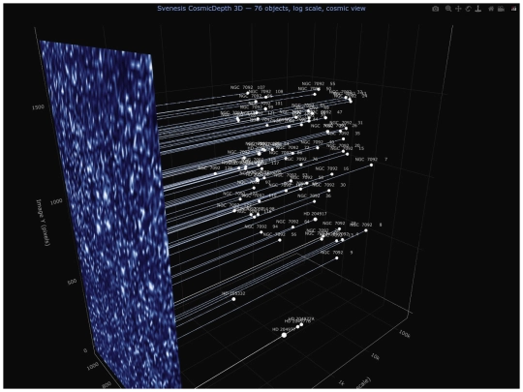The image size is (523, 392).
Task: Click the NGC 7092 107 data point
Action: [x=248, y=93]
